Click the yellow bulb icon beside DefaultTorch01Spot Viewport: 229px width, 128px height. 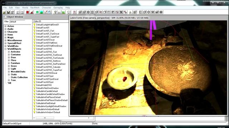pos(34,76)
